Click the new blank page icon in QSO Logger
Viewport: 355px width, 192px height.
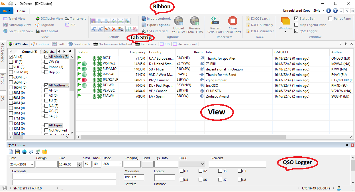pos(11,152)
